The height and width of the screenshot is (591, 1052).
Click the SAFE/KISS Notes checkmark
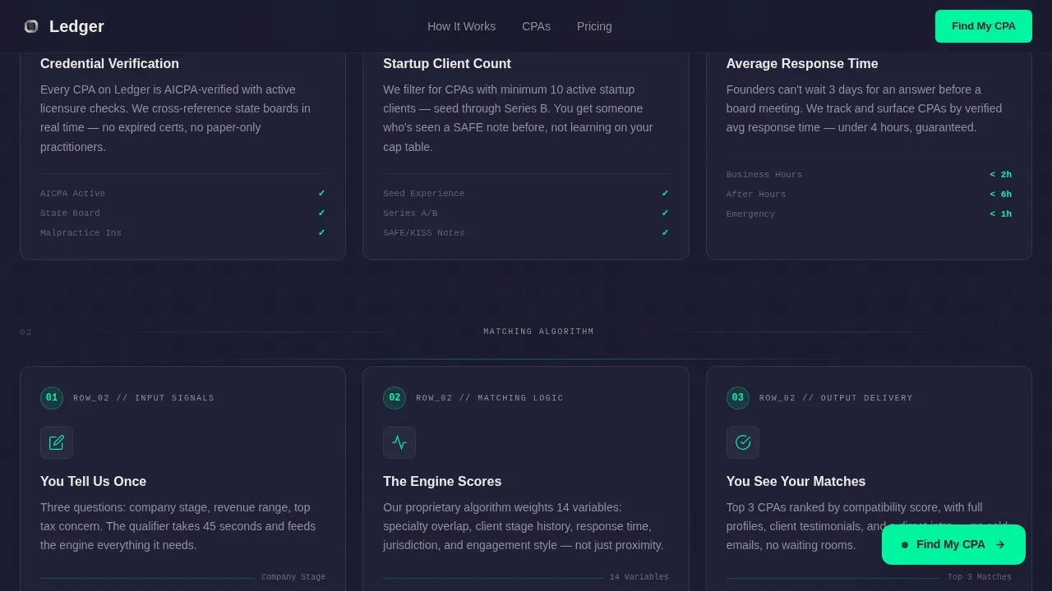coord(665,233)
